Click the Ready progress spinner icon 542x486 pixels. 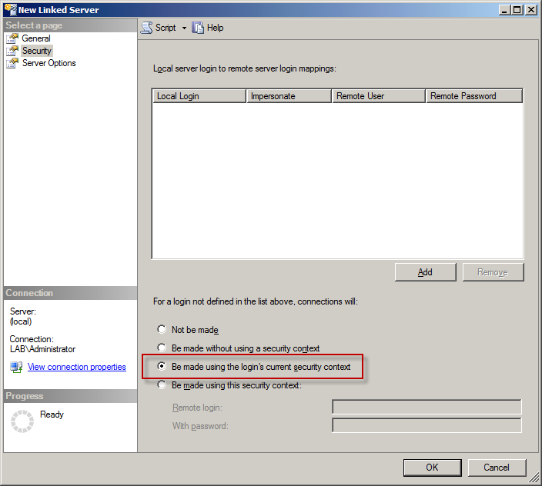point(22,421)
